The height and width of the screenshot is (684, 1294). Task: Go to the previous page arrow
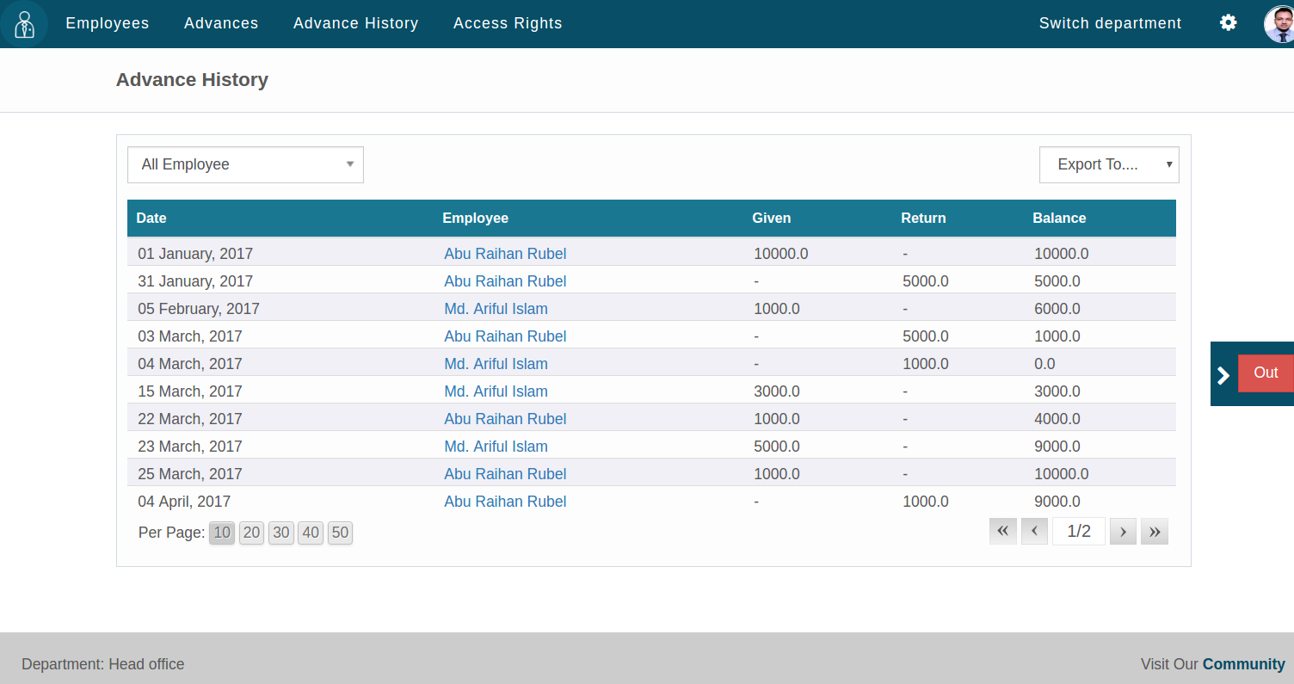(x=1034, y=532)
